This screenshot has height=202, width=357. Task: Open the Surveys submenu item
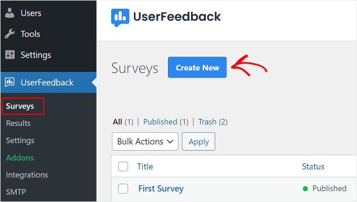pyautogui.click(x=20, y=106)
